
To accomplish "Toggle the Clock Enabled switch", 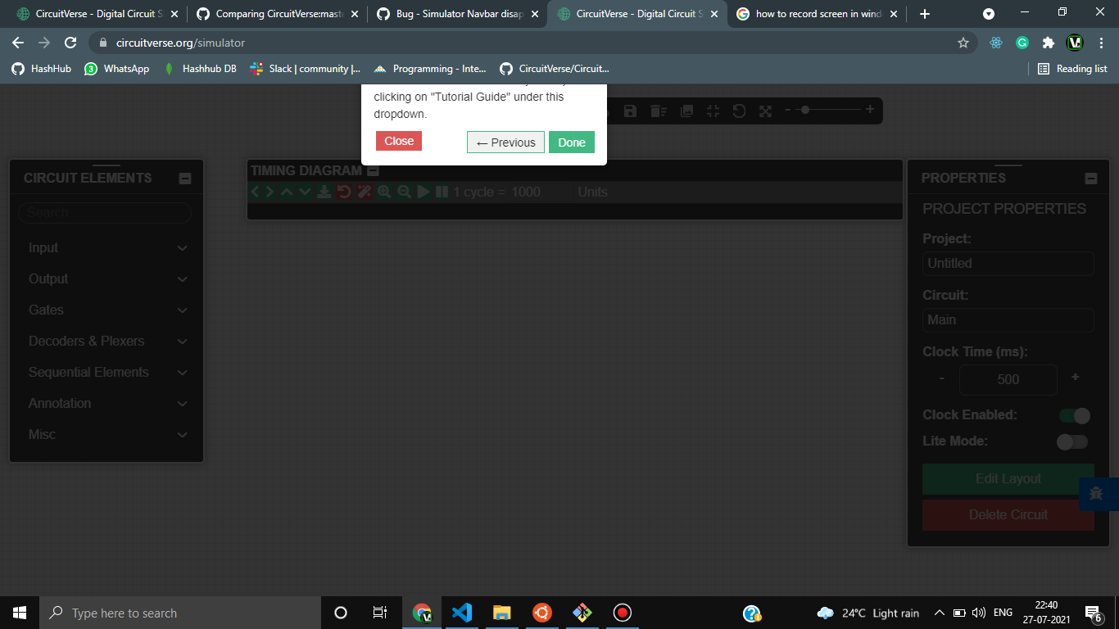I will coord(1074,416).
